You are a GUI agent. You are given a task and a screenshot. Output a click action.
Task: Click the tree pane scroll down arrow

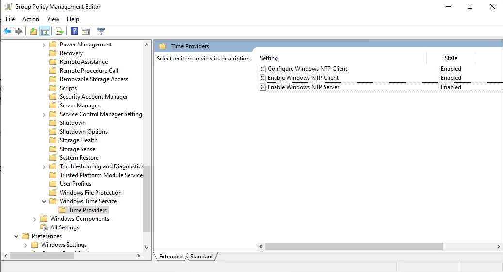(146, 247)
